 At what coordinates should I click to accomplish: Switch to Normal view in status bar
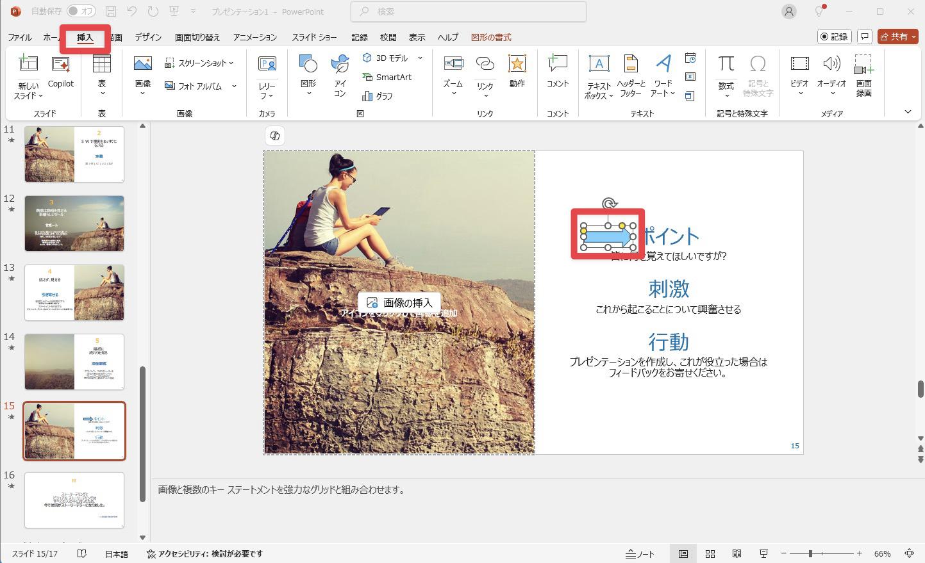point(683,553)
